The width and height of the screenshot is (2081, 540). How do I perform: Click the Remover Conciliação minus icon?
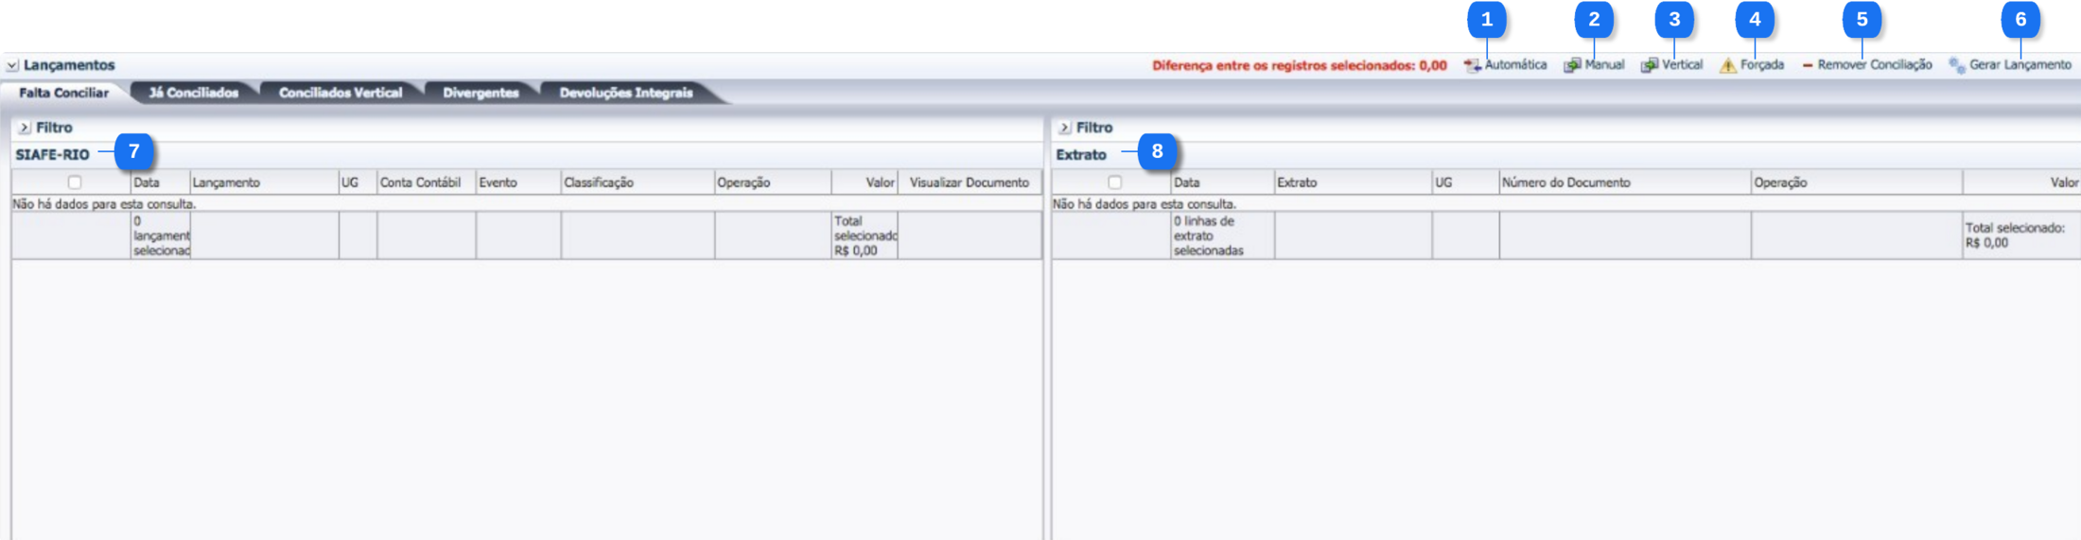pyautogui.click(x=1807, y=65)
